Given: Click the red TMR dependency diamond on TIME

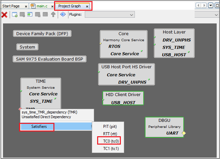Looking at the screenshot, I should click(20, 108).
